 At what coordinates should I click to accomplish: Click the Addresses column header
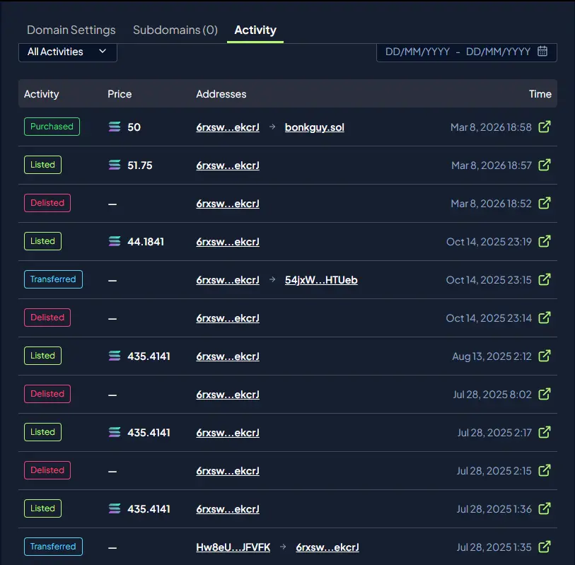(x=221, y=94)
